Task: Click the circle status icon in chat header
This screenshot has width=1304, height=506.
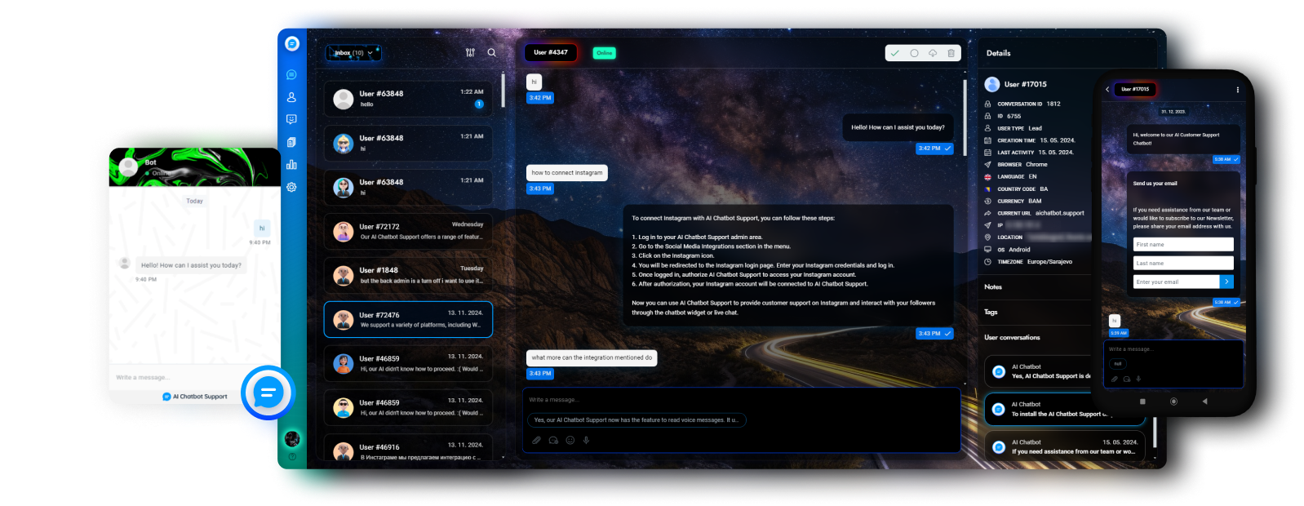Action: tap(914, 53)
